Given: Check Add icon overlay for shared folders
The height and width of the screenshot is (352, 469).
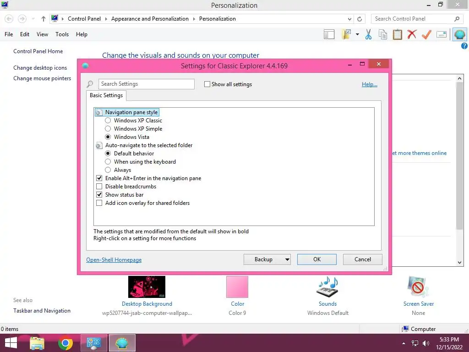Looking at the screenshot, I should pos(99,203).
